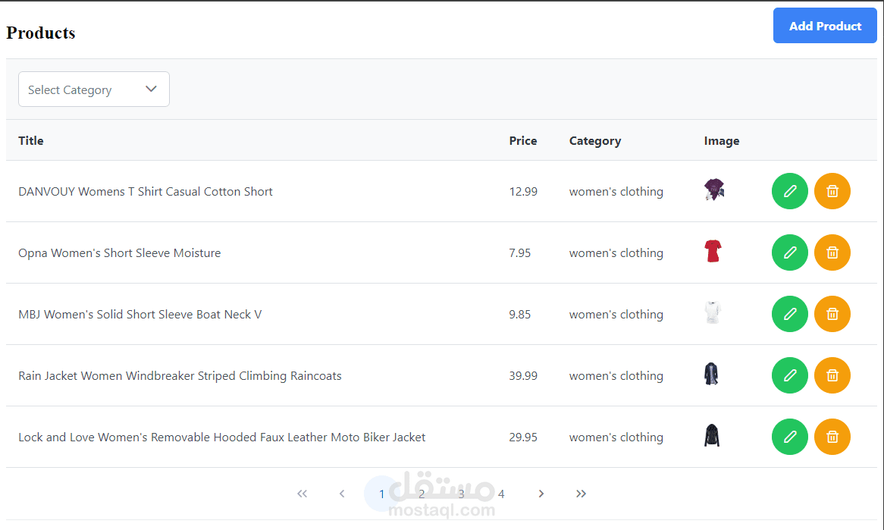
Task: Delete the Lock and Love Biker Jacket
Action: pyautogui.click(x=832, y=437)
